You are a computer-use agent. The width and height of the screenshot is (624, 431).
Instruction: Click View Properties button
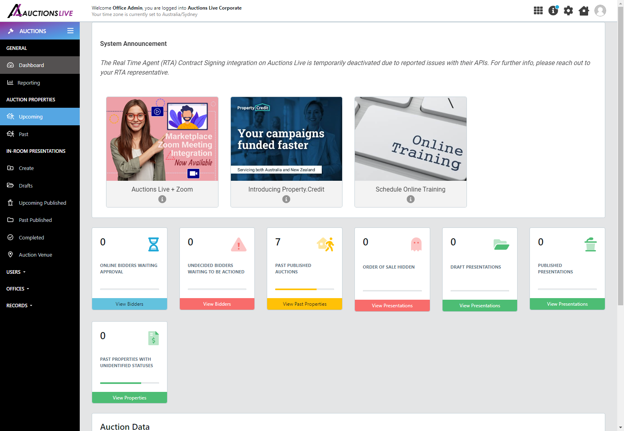(130, 398)
